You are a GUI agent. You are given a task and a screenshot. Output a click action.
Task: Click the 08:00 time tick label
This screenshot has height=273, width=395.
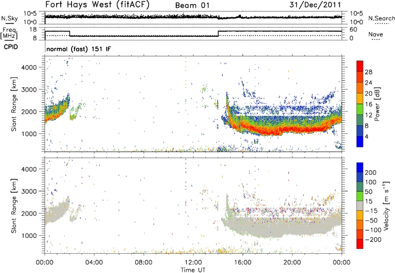pyautogui.click(x=143, y=263)
